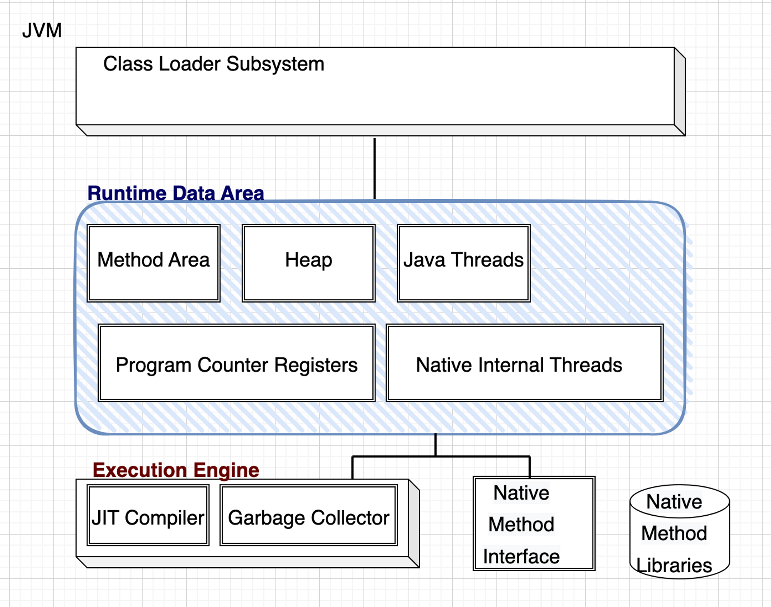Image resolution: width=771 pixels, height=607 pixels.
Task: Select the Native Method Interface box
Action: (534, 523)
